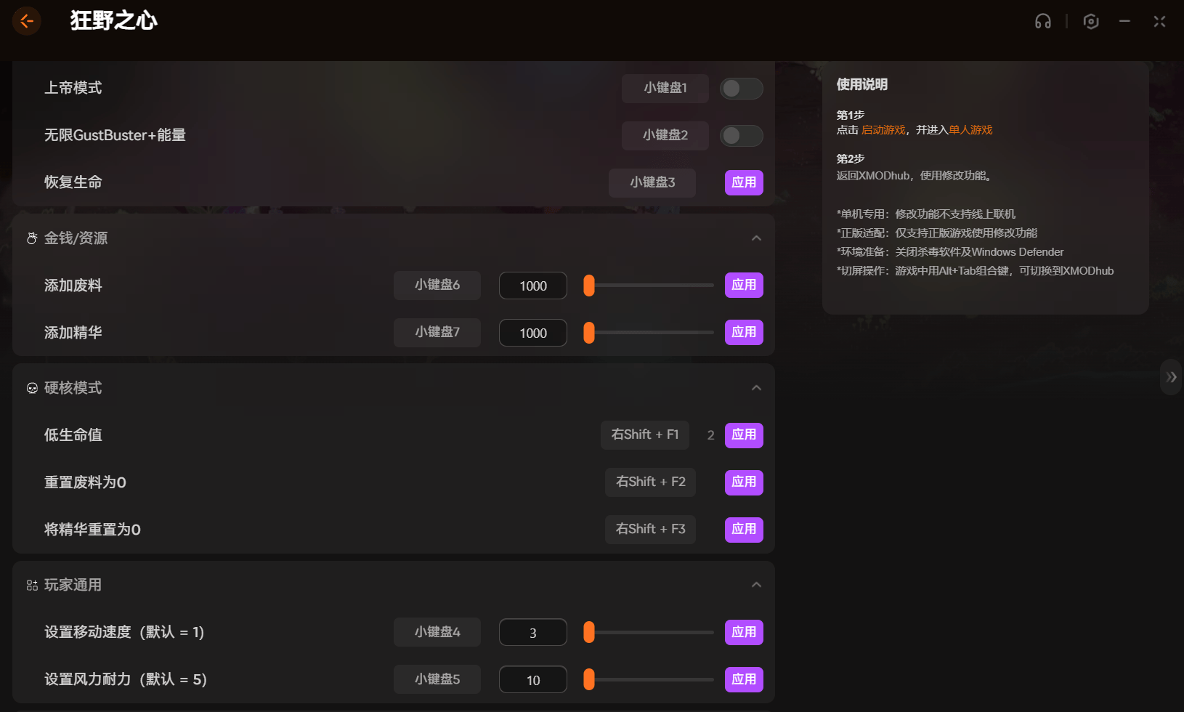
Task: Click the 设置移动速度 value input field
Action: 532,633
